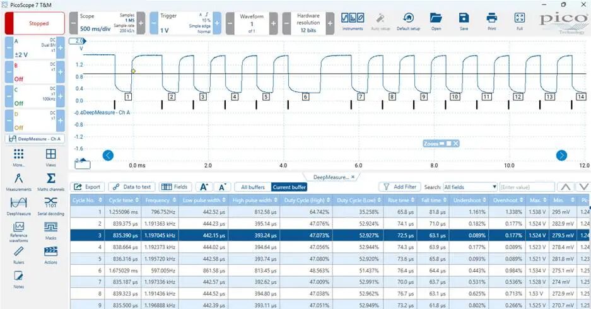
Task: Click Data to text button
Action: tap(132, 187)
